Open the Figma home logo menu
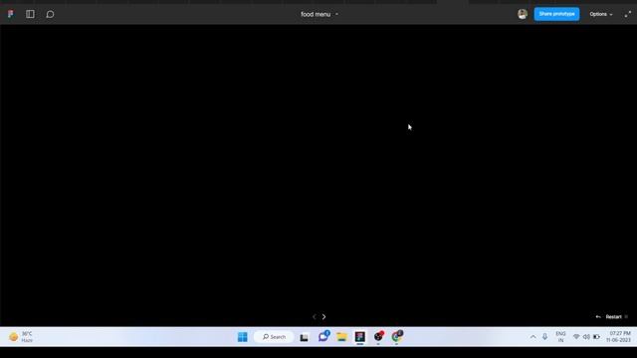637x358 pixels. tap(11, 14)
